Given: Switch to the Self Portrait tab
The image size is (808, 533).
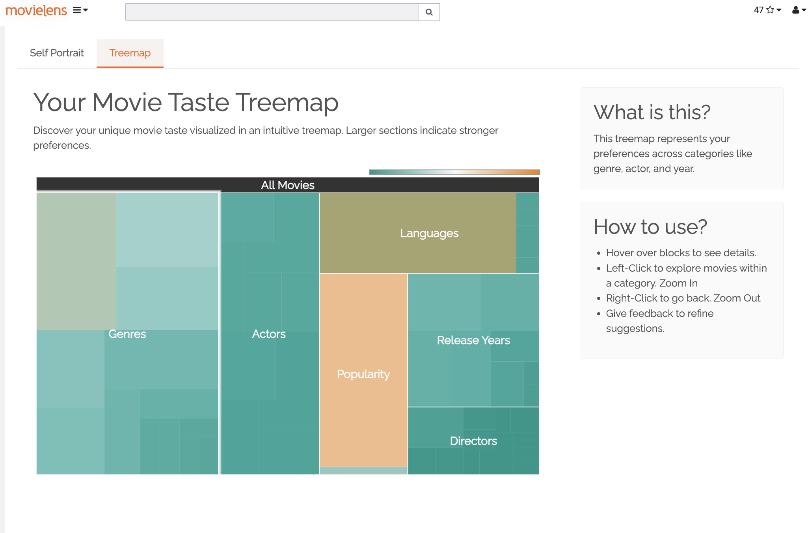Looking at the screenshot, I should tap(57, 53).
